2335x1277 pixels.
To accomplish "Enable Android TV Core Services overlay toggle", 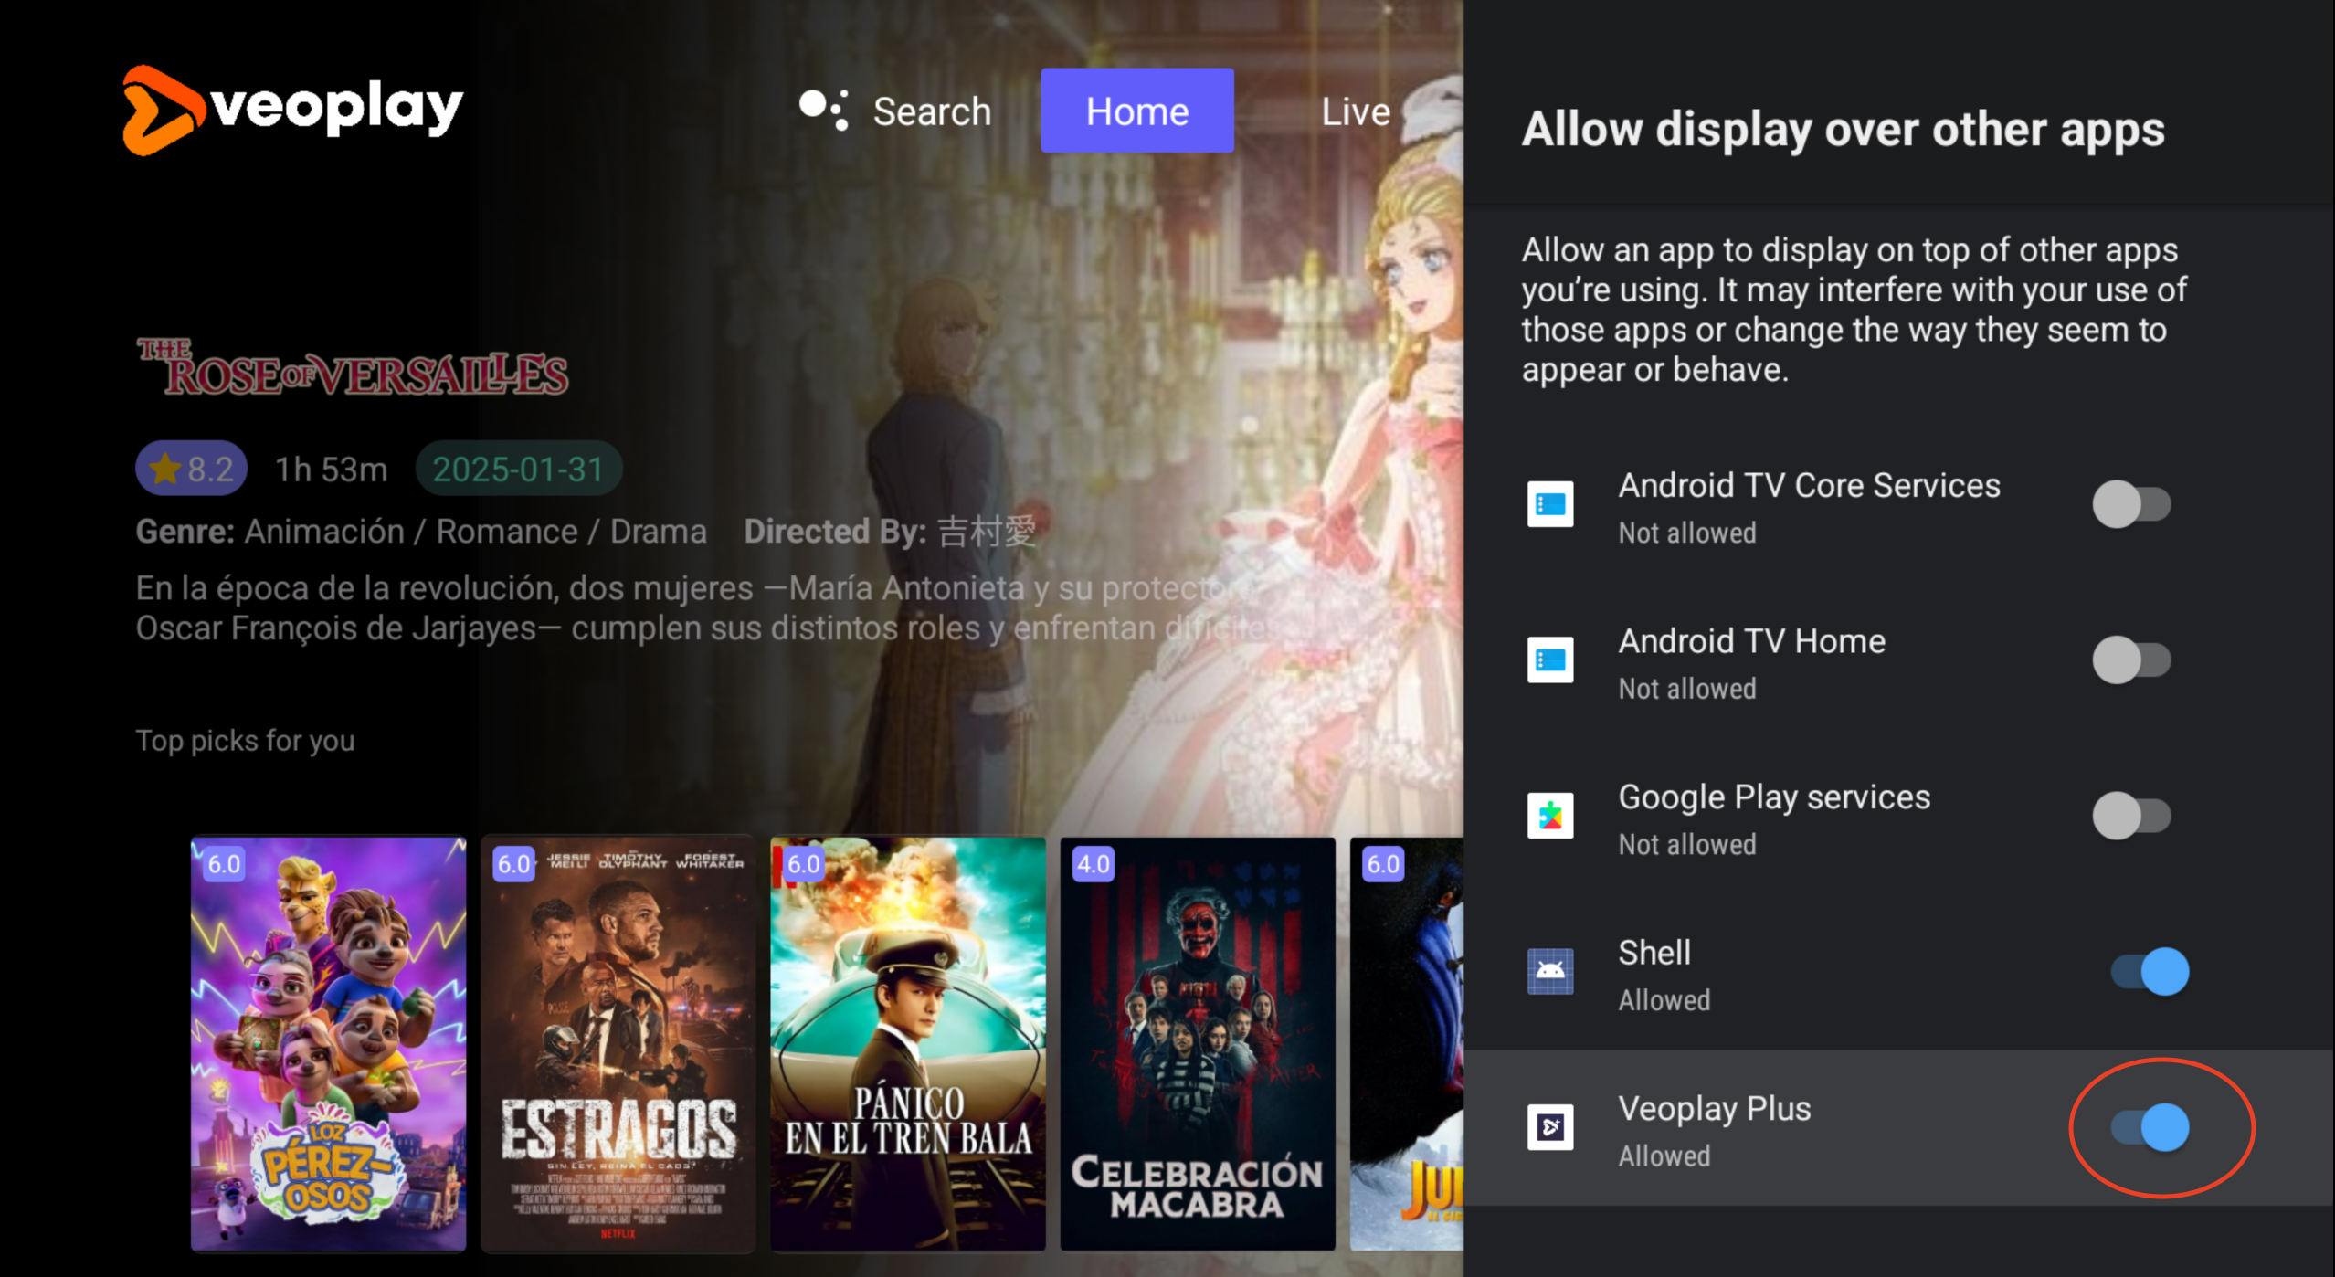I will tap(2131, 504).
